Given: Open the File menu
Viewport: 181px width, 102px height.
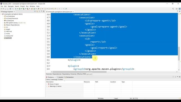Looking at the screenshot, I should tap(2, 6).
